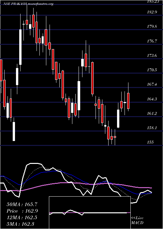Select the 170.5 price axis label
The height and width of the screenshot is (229, 163).
[152, 70]
